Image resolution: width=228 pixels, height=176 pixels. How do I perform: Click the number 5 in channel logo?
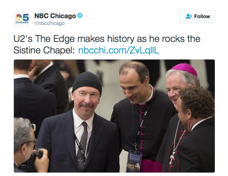(26, 18)
